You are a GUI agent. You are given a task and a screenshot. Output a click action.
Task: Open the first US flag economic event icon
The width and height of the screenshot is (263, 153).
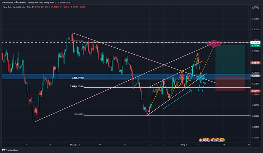[213, 140]
